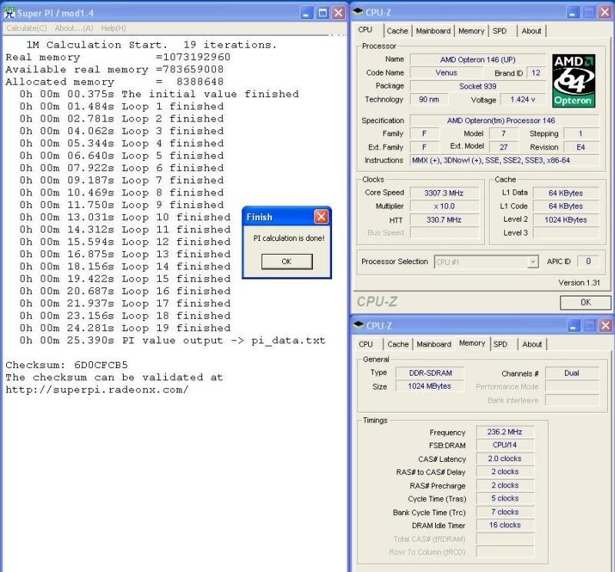Click the Cycle Time (Tras) value "5 clocks"

click(x=505, y=498)
